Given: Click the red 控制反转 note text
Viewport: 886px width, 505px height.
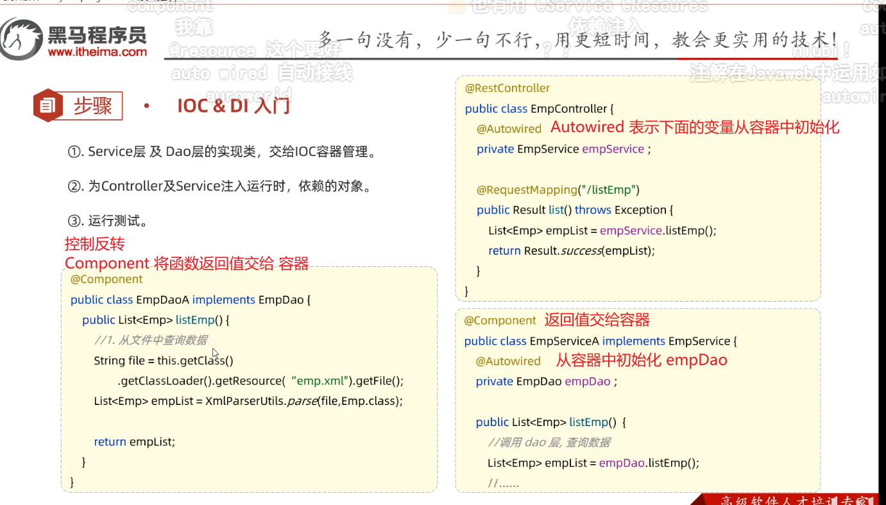Looking at the screenshot, I should point(94,244).
